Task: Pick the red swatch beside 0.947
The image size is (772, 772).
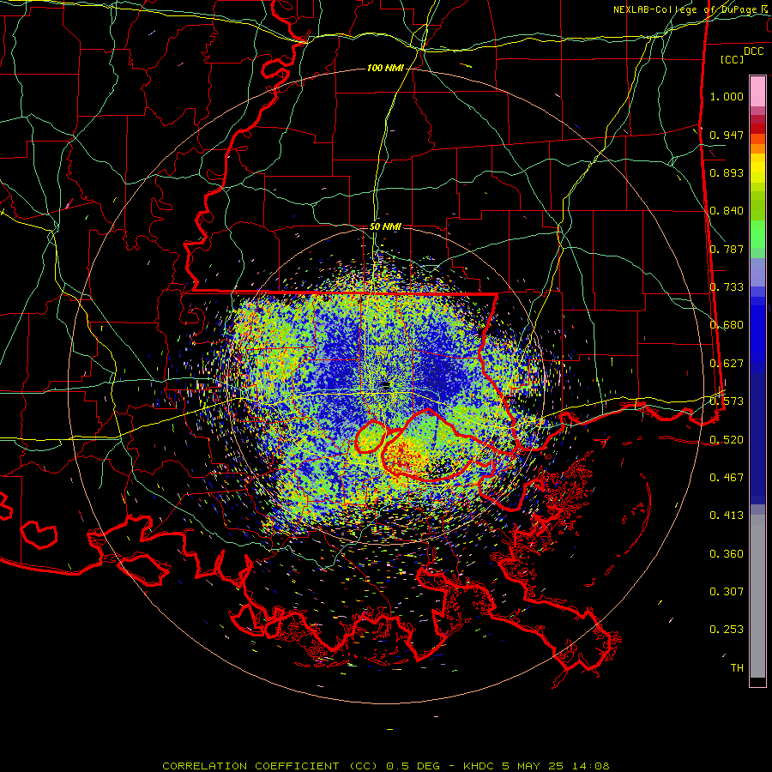Action: click(757, 129)
